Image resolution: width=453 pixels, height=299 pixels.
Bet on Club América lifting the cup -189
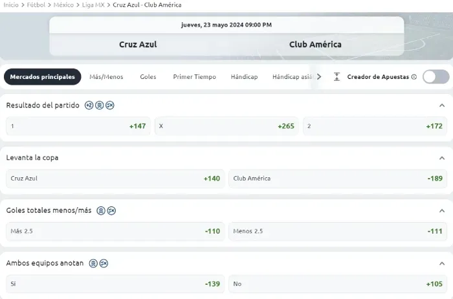click(x=338, y=179)
